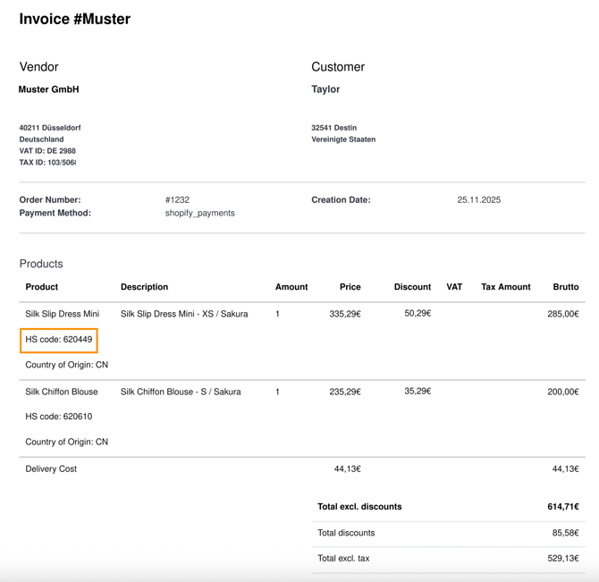Click the Brutto column header
Viewport: 599px width, 582px height.
[x=565, y=287]
